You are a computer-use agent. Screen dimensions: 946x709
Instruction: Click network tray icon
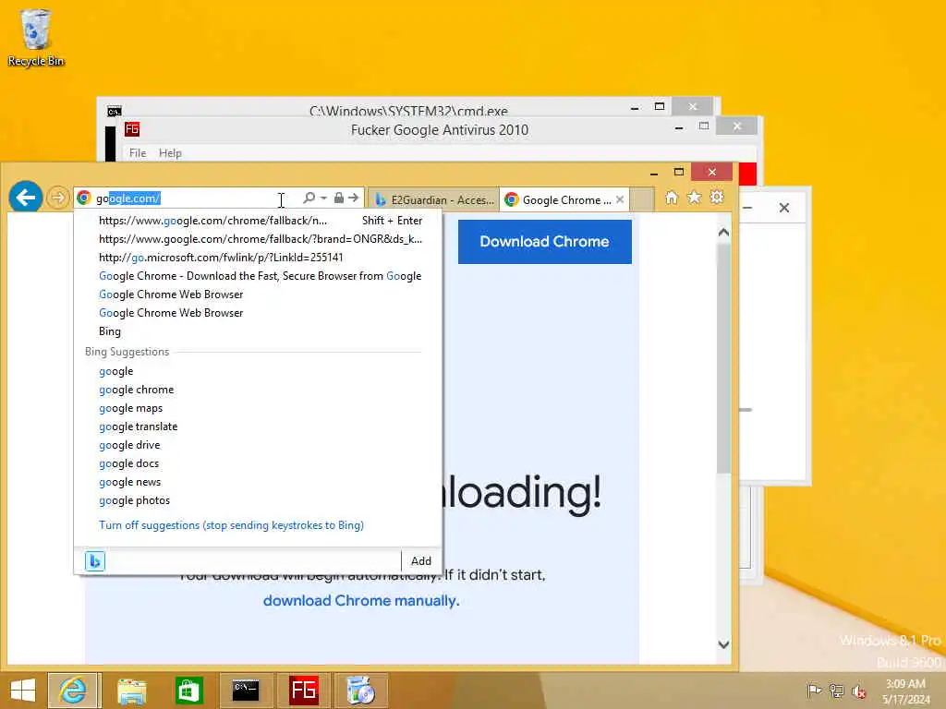(x=836, y=691)
